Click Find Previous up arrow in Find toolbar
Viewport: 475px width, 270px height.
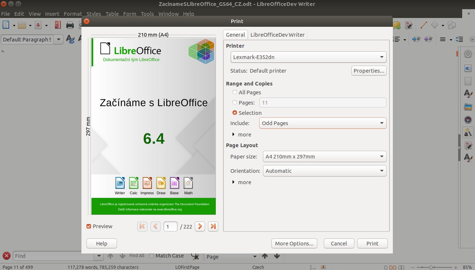pyautogui.click(x=110, y=256)
